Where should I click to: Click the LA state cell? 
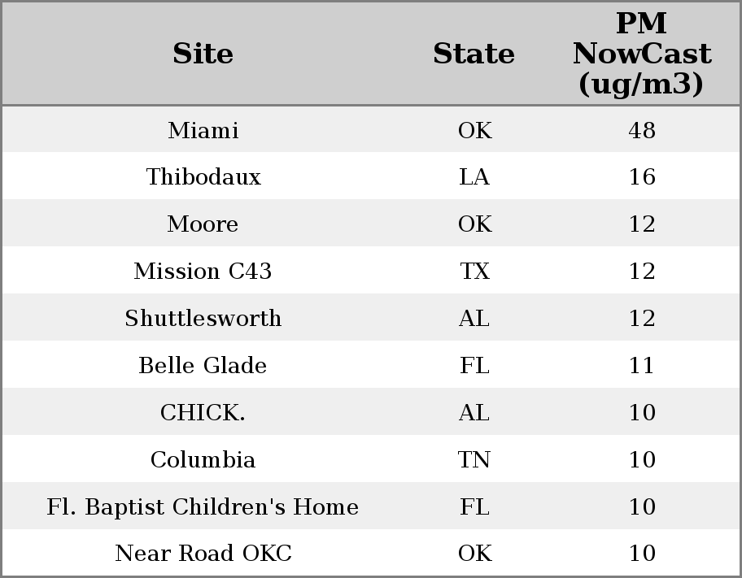point(474,177)
